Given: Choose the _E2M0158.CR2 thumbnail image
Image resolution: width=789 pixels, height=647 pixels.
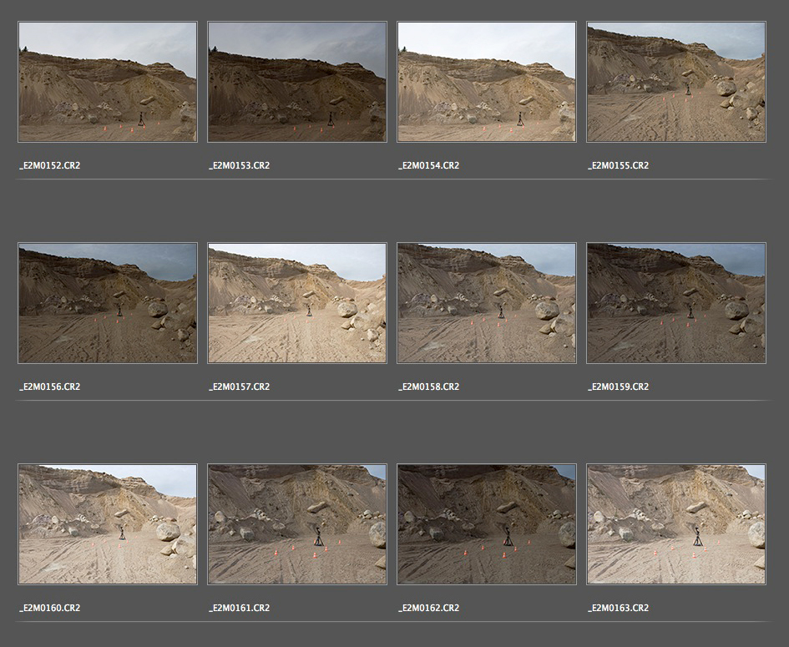Looking at the screenshot, I should (x=486, y=303).
